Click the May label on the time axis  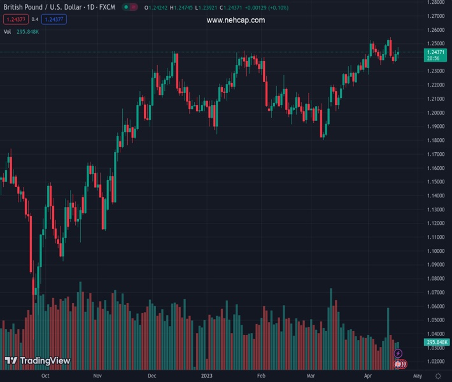point(418,376)
